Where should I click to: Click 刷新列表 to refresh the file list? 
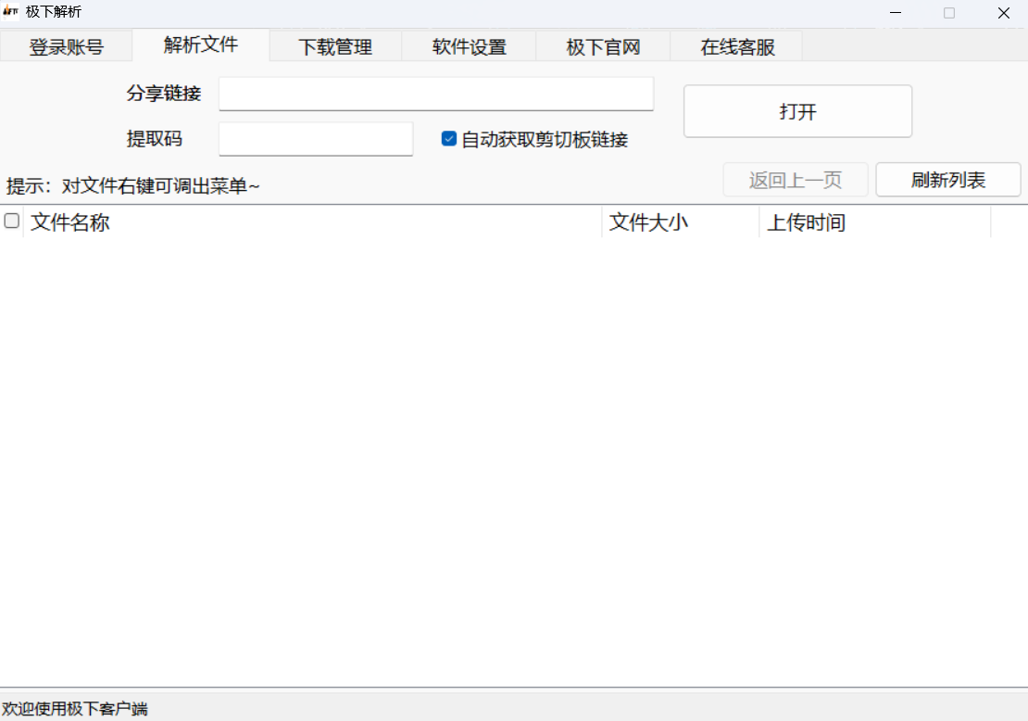[x=947, y=179]
